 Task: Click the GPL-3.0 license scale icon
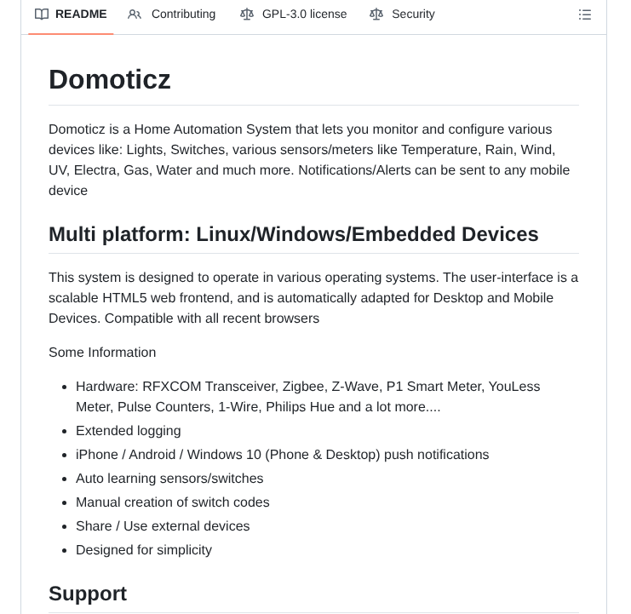coord(247,14)
